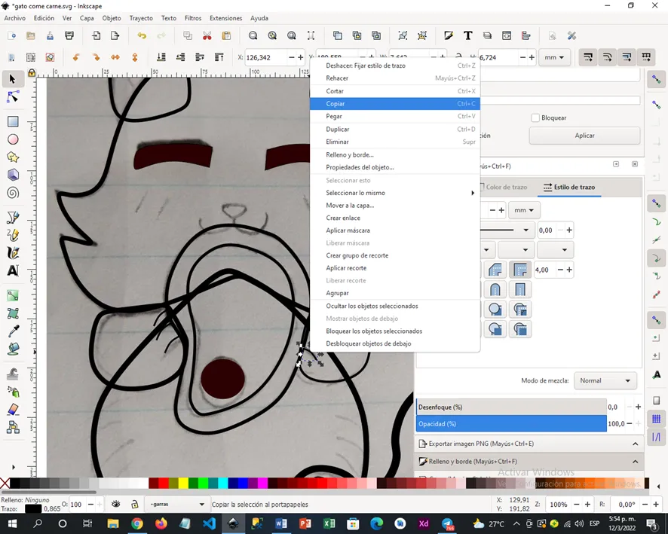This screenshot has width=668, height=534.
Task: Click the zoom percentage field
Action: pos(559,505)
